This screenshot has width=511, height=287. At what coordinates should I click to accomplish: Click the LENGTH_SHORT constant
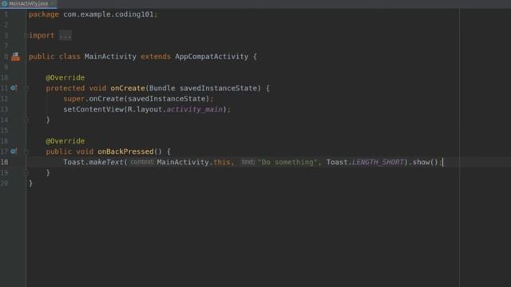[378, 162]
